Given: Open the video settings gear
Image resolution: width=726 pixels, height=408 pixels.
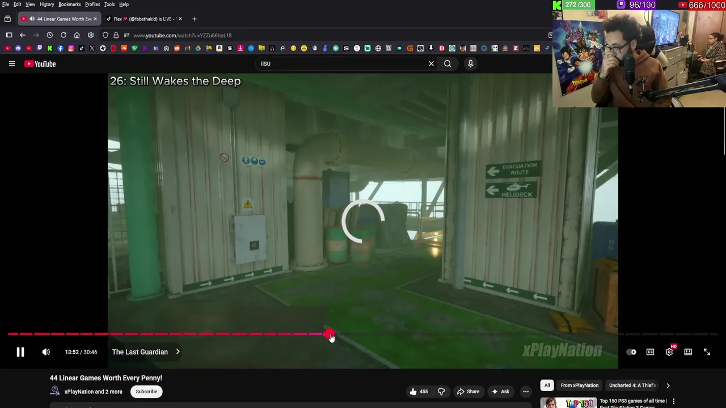Looking at the screenshot, I should 669,352.
